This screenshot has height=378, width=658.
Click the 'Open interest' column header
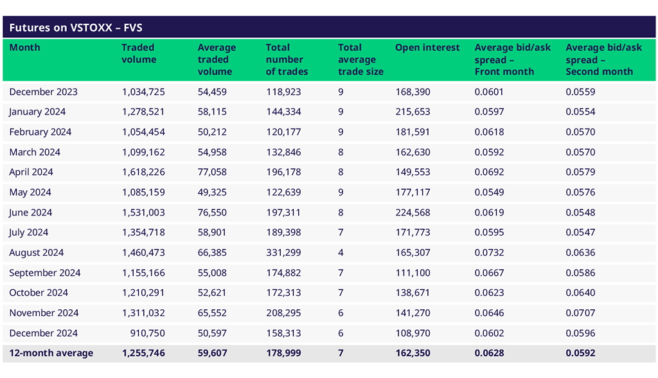pos(427,48)
